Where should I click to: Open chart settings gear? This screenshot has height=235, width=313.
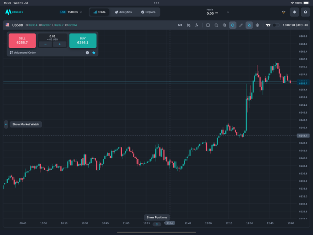257,25
